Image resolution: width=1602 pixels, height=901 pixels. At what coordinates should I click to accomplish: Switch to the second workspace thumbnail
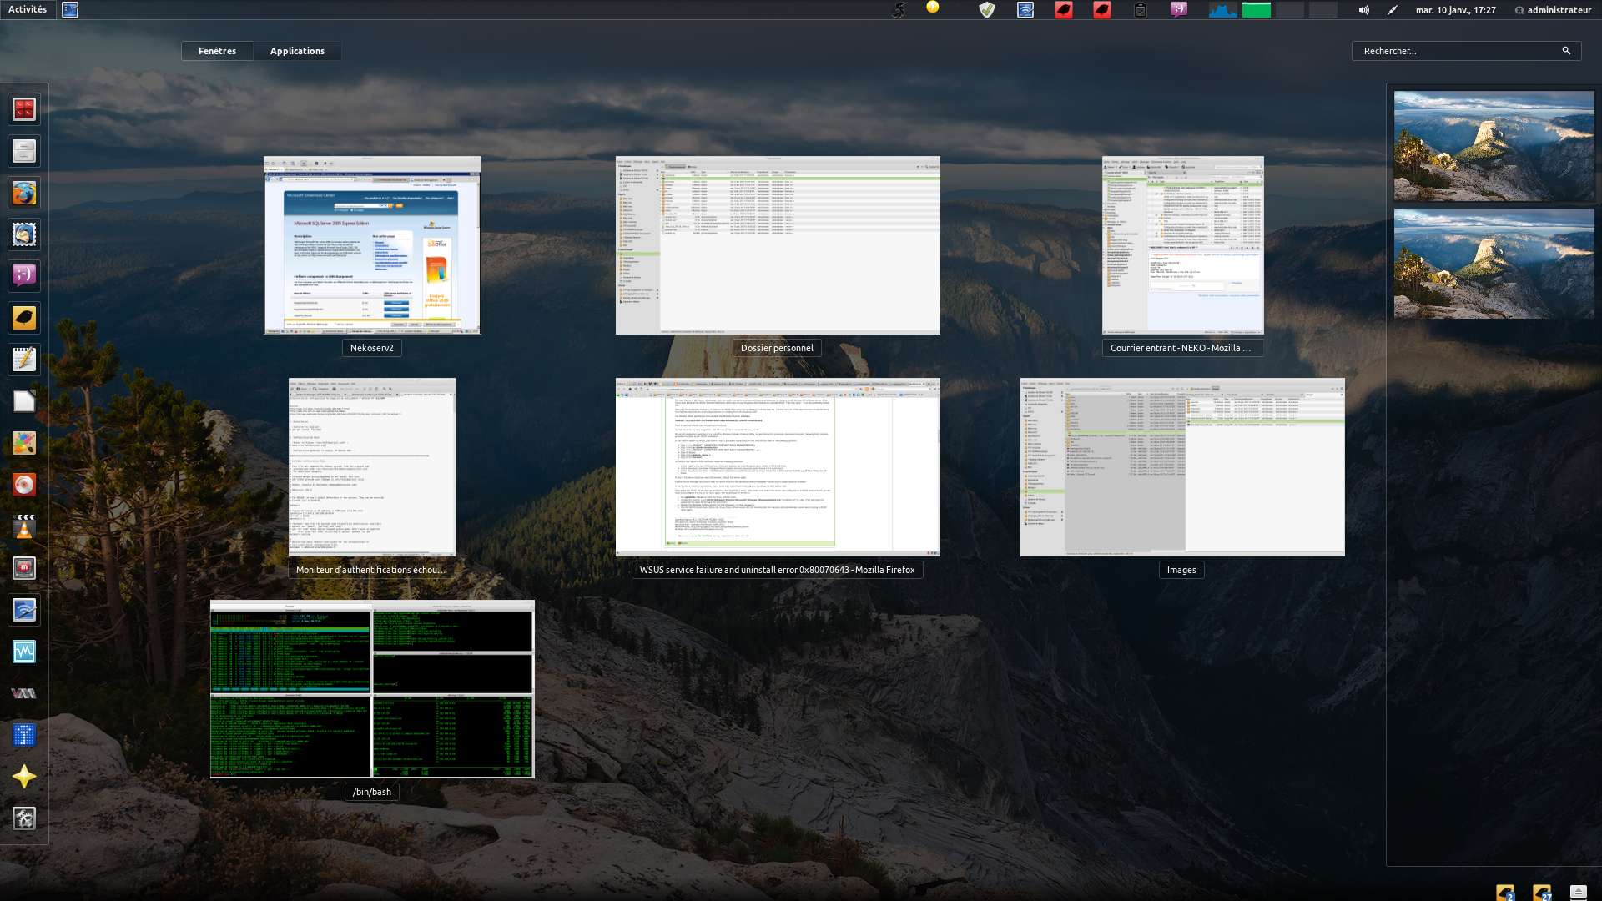click(1494, 264)
